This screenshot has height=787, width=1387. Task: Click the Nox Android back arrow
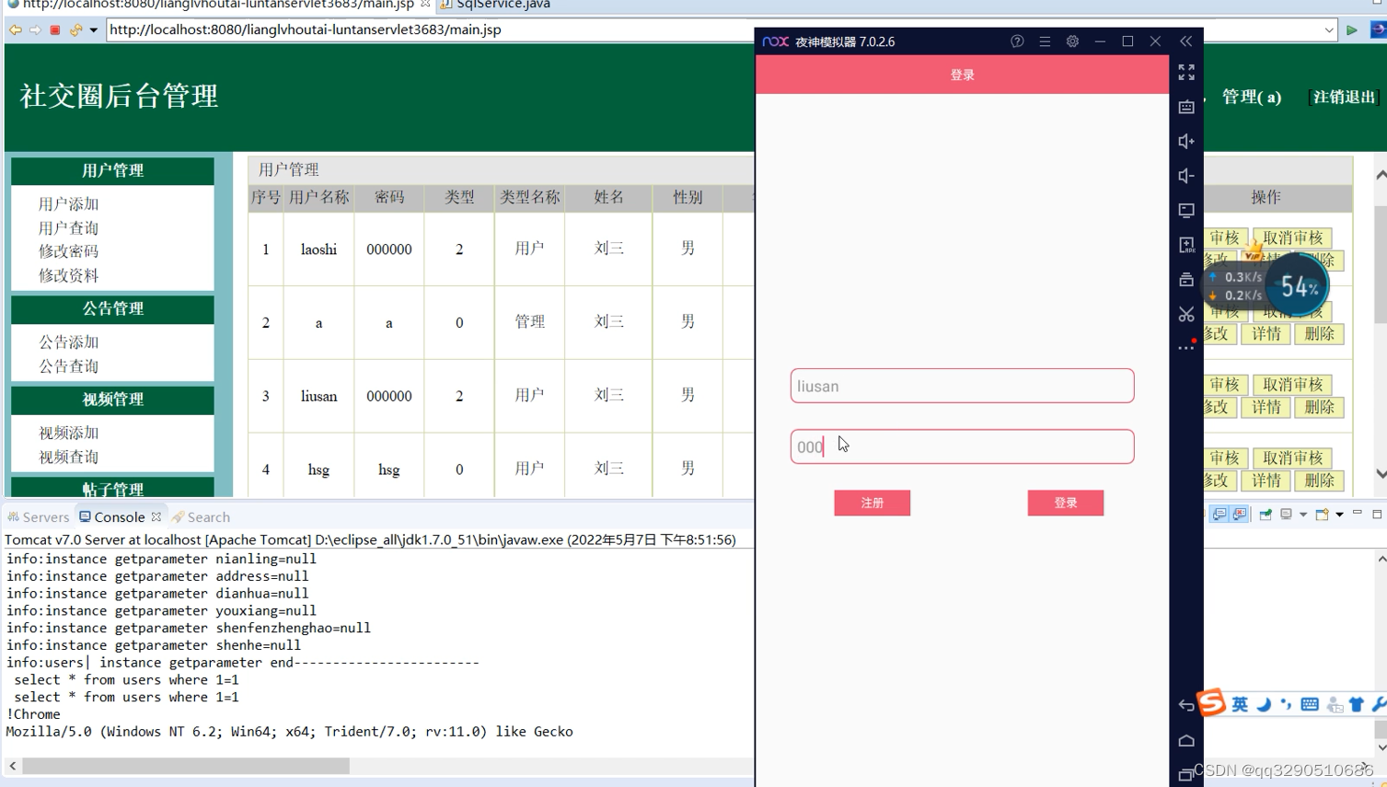1186,705
